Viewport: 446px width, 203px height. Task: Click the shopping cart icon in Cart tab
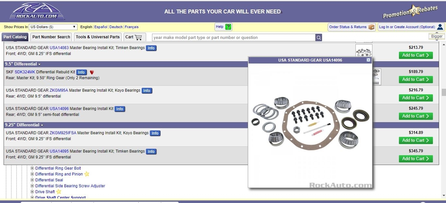click(139, 37)
